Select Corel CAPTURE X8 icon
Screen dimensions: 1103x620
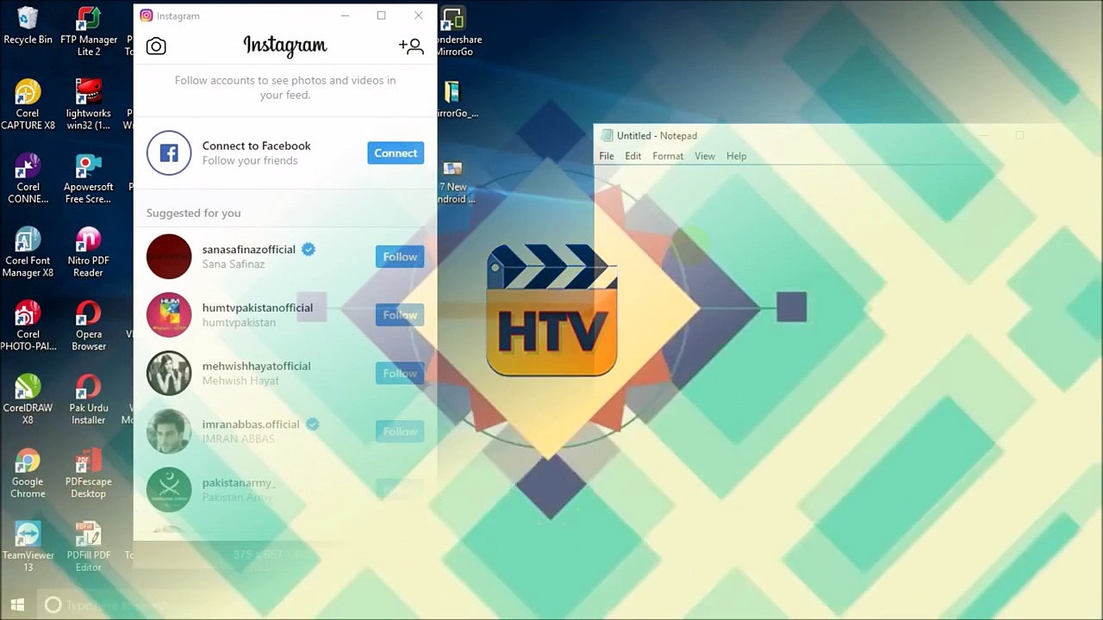coord(28,105)
